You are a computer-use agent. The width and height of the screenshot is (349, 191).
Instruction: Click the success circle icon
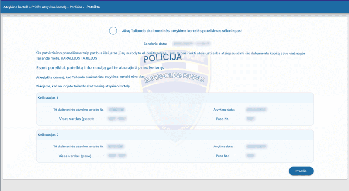[x=113, y=30]
